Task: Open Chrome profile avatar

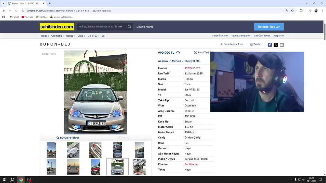Action: click(x=316, y=11)
